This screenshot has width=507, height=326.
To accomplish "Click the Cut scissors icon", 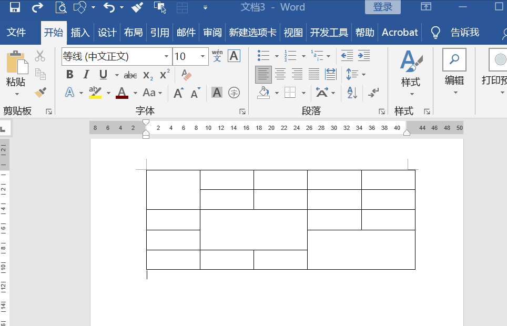I will pyautogui.click(x=40, y=56).
